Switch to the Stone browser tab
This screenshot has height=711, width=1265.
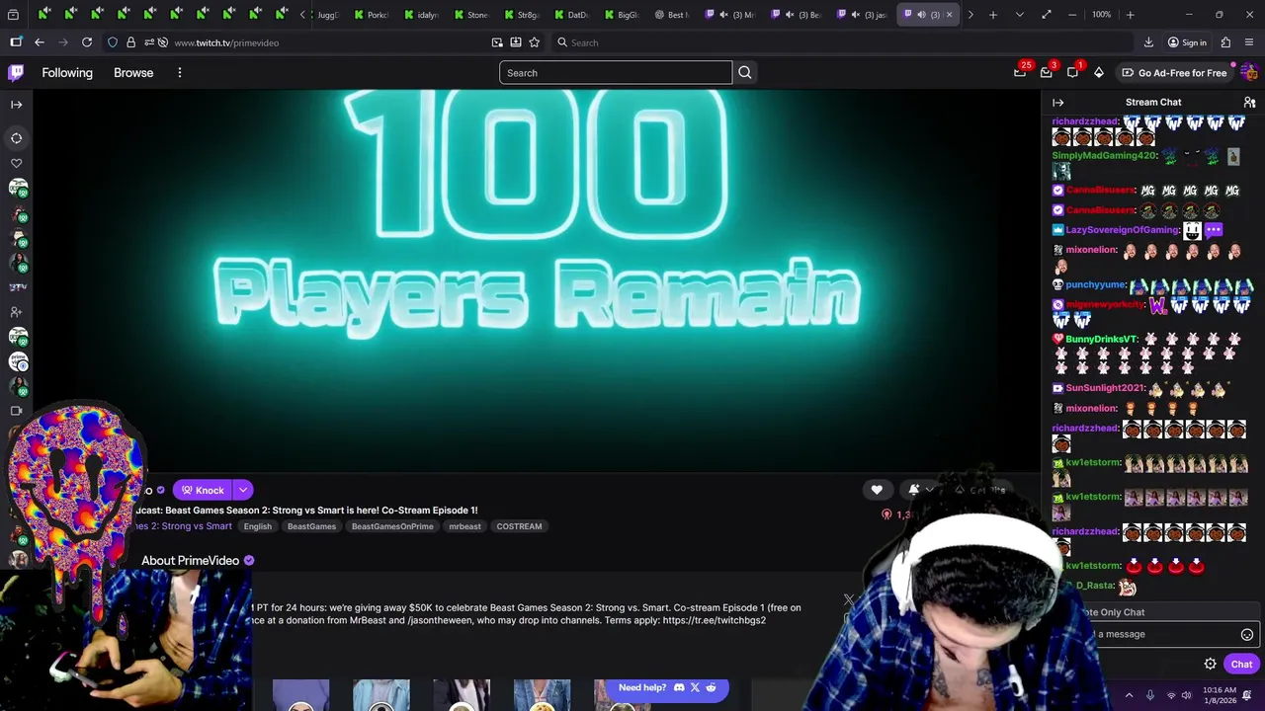tap(470, 15)
